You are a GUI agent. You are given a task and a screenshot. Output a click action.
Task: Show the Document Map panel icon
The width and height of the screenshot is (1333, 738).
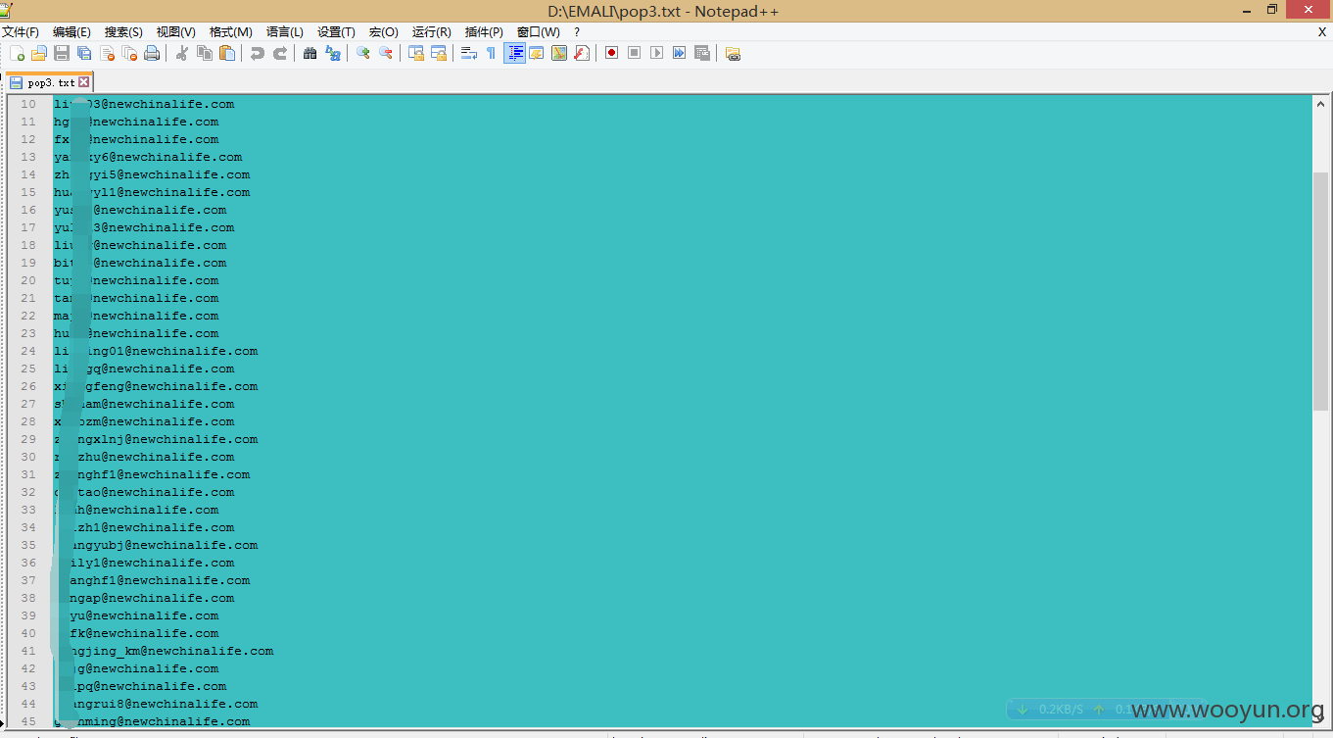click(x=558, y=53)
